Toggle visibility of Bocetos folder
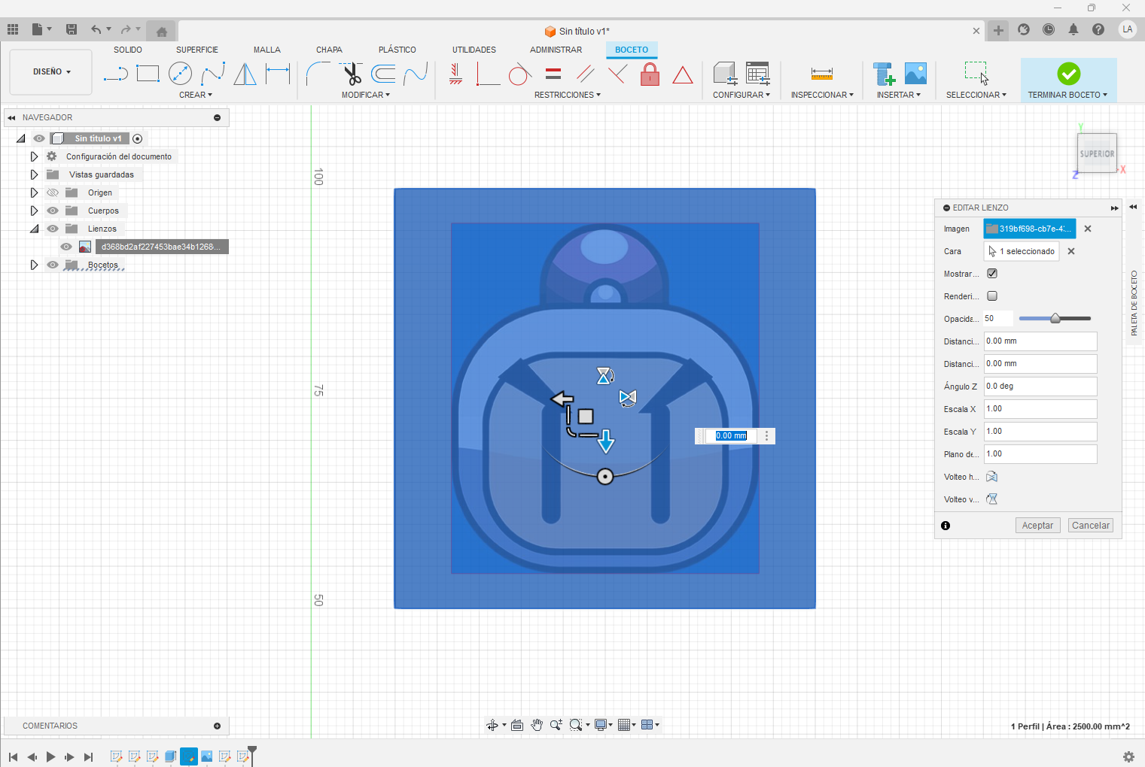 pos(53,265)
